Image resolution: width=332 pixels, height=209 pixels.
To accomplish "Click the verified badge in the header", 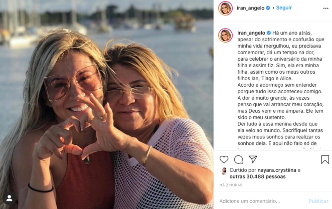I will 268,8.
